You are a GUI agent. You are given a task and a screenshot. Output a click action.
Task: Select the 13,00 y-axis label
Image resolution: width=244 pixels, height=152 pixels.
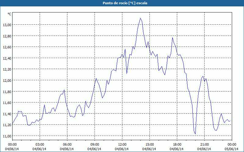pyautogui.click(x=7, y=25)
